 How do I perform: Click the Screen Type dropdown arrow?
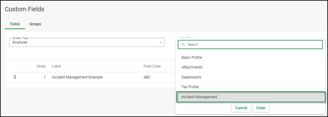[161, 43]
